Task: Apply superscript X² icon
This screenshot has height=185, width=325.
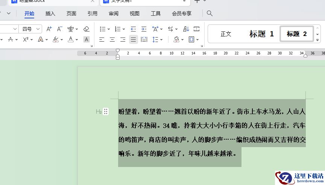Action: pos(26,39)
